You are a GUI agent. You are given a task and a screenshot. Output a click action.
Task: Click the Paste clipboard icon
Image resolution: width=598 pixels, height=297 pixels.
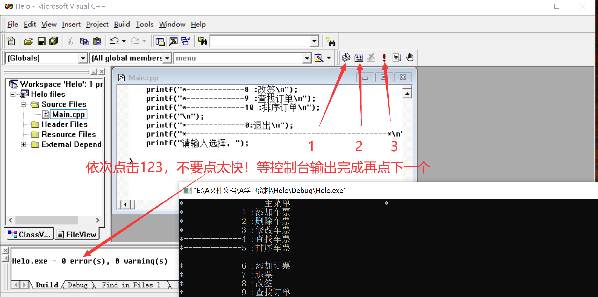click(97, 41)
